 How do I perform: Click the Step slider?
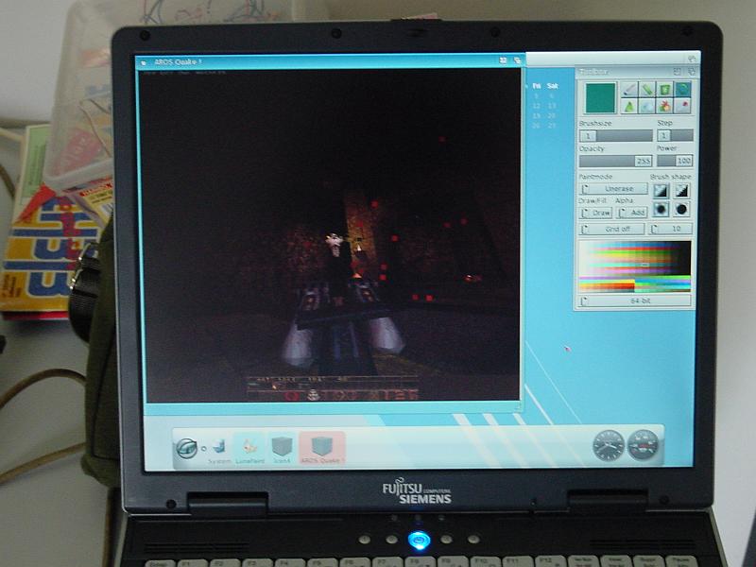pos(675,135)
